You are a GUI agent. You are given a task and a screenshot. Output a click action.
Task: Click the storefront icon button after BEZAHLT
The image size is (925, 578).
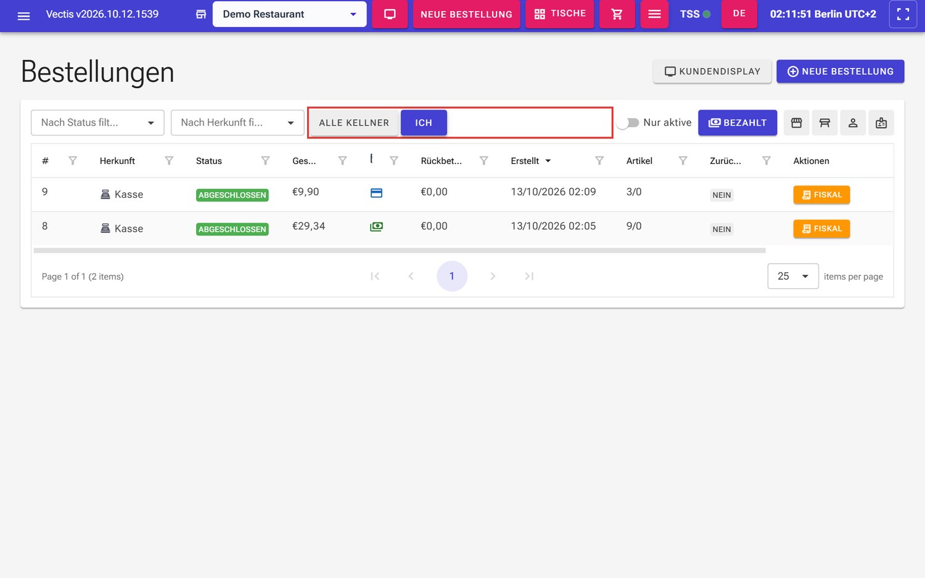pos(796,123)
